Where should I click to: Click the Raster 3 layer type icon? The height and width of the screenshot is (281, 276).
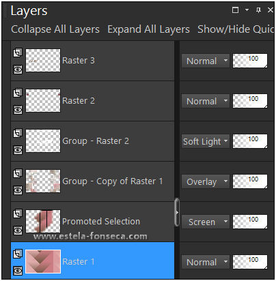pos(18,53)
